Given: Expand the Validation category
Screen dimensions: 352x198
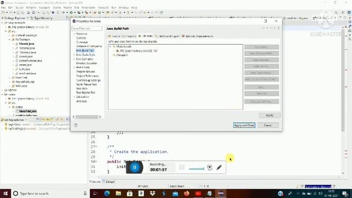Looking at the screenshot, I should pyautogui.click(x=74, y=97).
